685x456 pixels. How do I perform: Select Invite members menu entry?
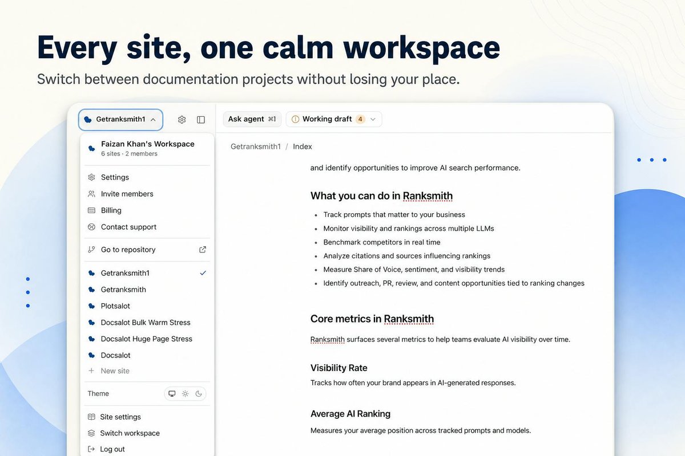[147, 194]
